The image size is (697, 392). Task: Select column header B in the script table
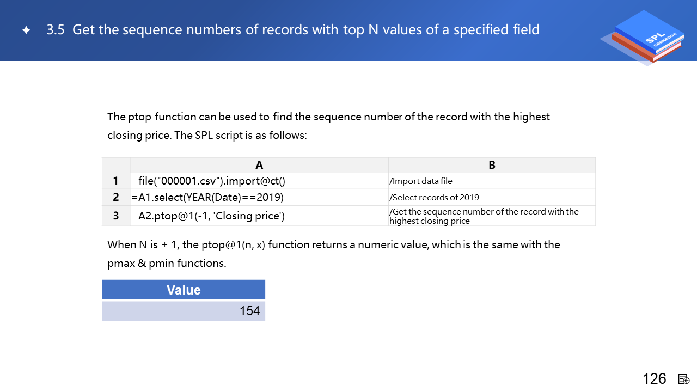point(492,166)
